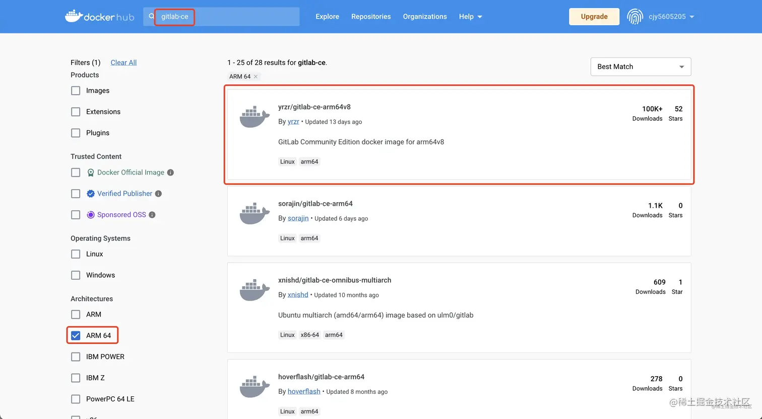The image size is (762, 419).
Task: Remove the ARM 64 filter chip
Action: (x=256, y=76)
